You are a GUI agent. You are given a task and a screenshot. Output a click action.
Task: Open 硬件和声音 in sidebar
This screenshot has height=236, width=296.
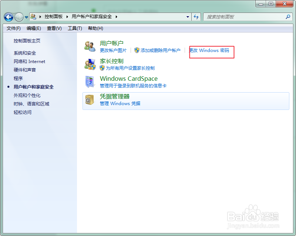[25, 70]
